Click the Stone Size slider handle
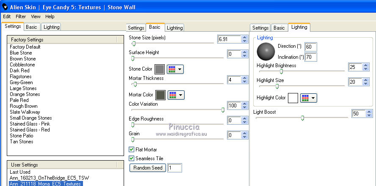The image size is (376, 186). click(x=134, y=44)
